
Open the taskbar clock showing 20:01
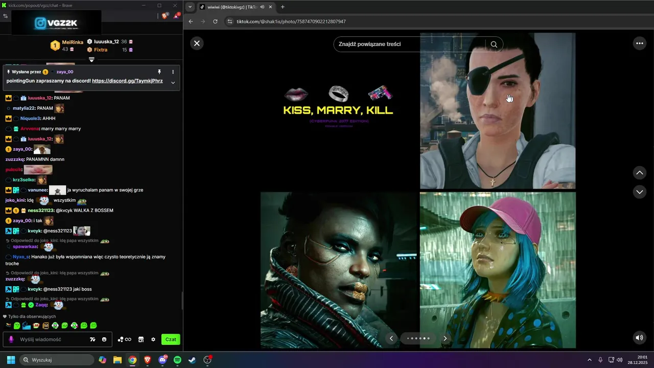click(638, 360)
